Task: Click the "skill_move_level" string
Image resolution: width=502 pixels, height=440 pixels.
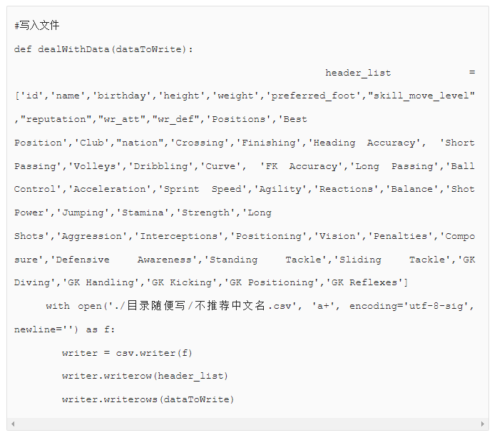Action: pos(421,96)
